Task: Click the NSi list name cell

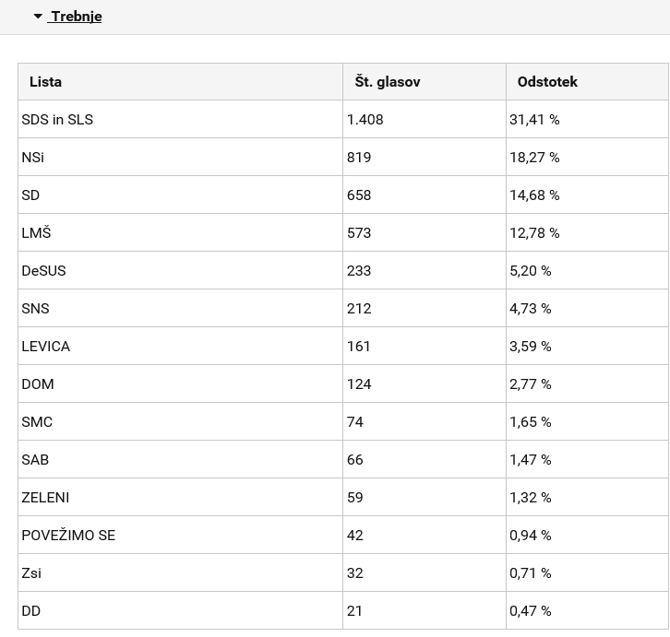Action: pyautogui.click(x=180, y=157)
